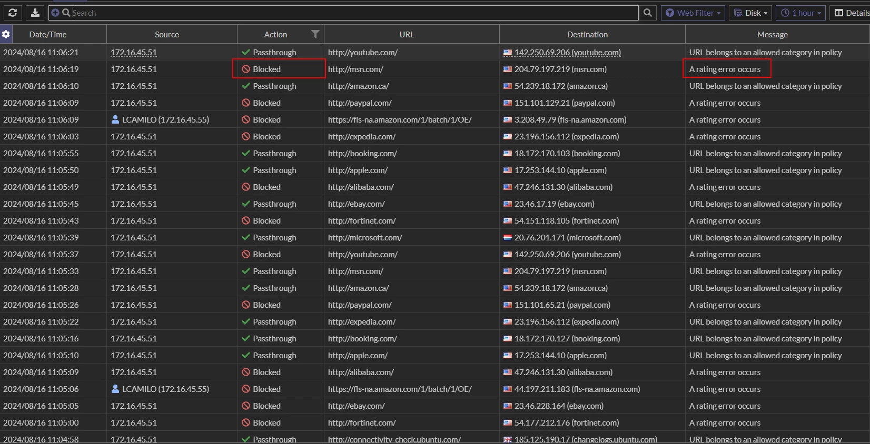Click destination 17.253.144.10 (apple.com) at 11:05:50
This screenshot has width=870, height=444.
pos(560,170)
